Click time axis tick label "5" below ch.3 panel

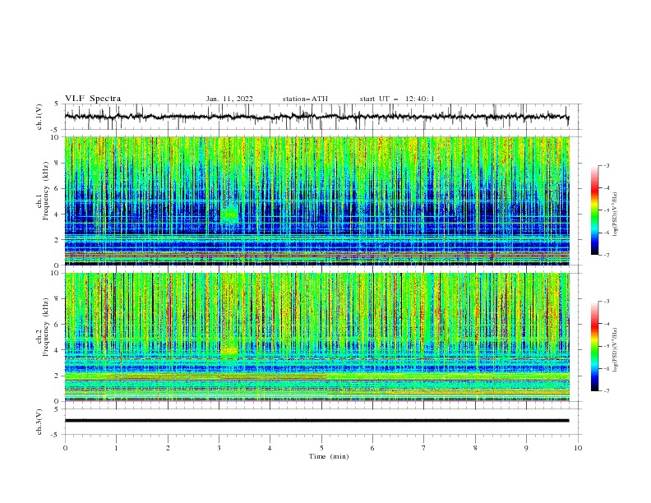click(321, 448)
